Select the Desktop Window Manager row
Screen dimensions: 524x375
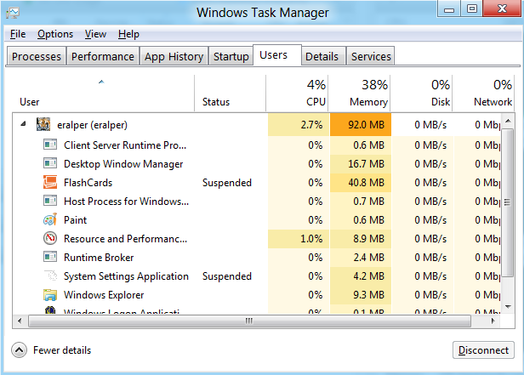click(257, 163)
